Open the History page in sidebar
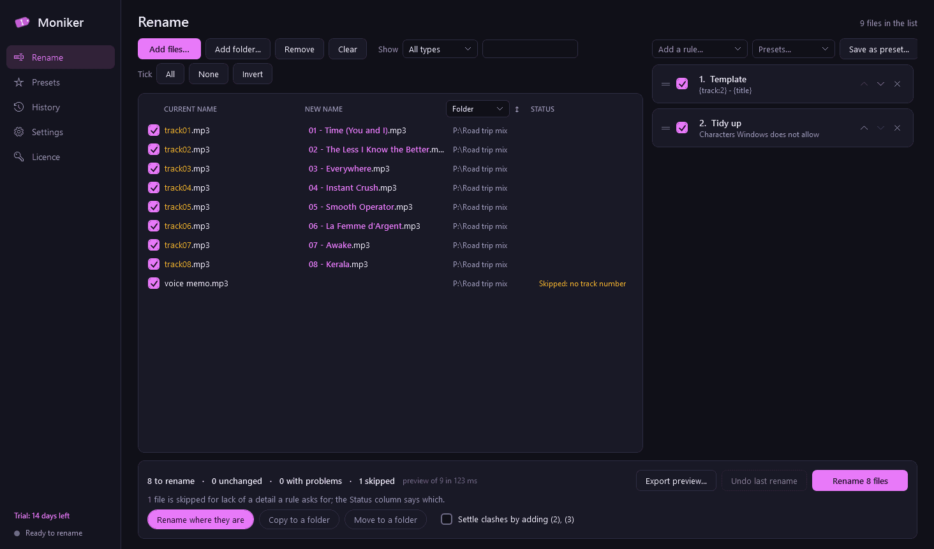Image resolution: width=934 pixels, height=549 pixels. tap(61, 107)
